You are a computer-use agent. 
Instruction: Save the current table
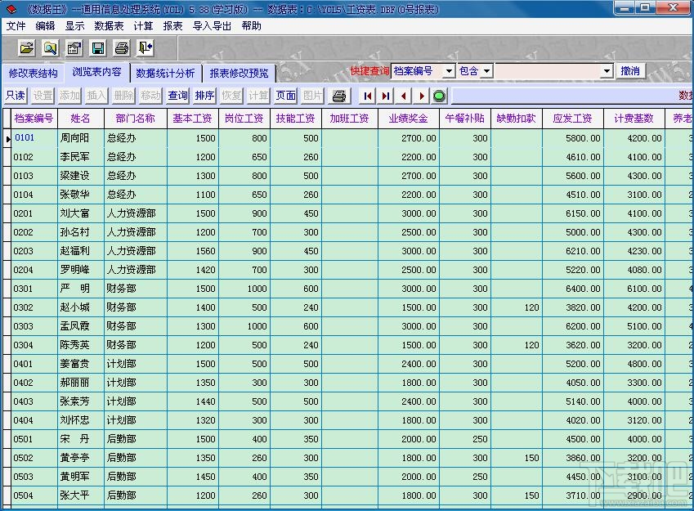(x=99, y=47)
